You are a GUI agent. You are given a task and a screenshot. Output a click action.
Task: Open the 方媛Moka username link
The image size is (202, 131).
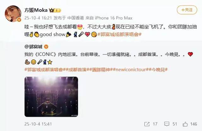tap(36, 10)
